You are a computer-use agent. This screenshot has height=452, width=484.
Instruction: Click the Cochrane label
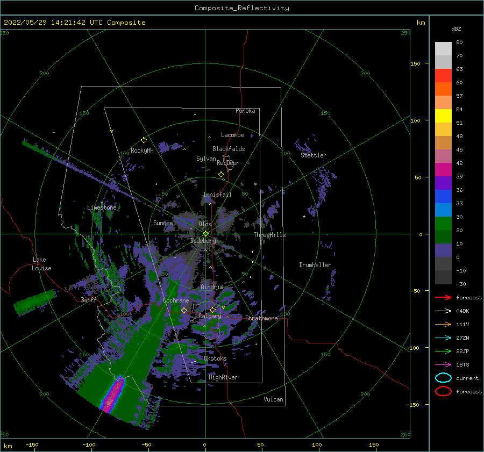[x=176, y=300]
